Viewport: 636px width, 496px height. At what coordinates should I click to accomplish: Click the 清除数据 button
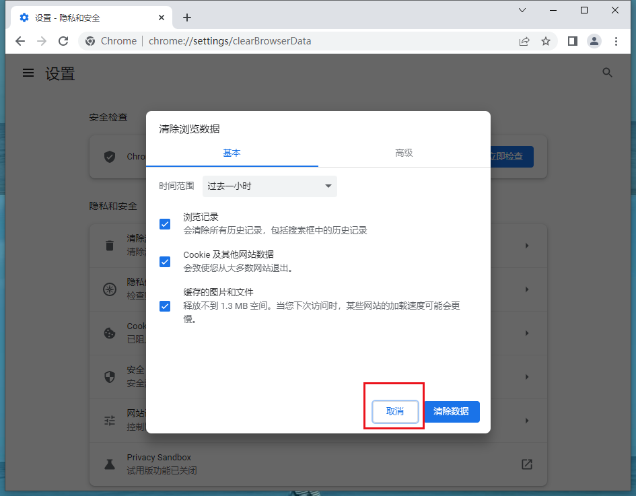451,412
